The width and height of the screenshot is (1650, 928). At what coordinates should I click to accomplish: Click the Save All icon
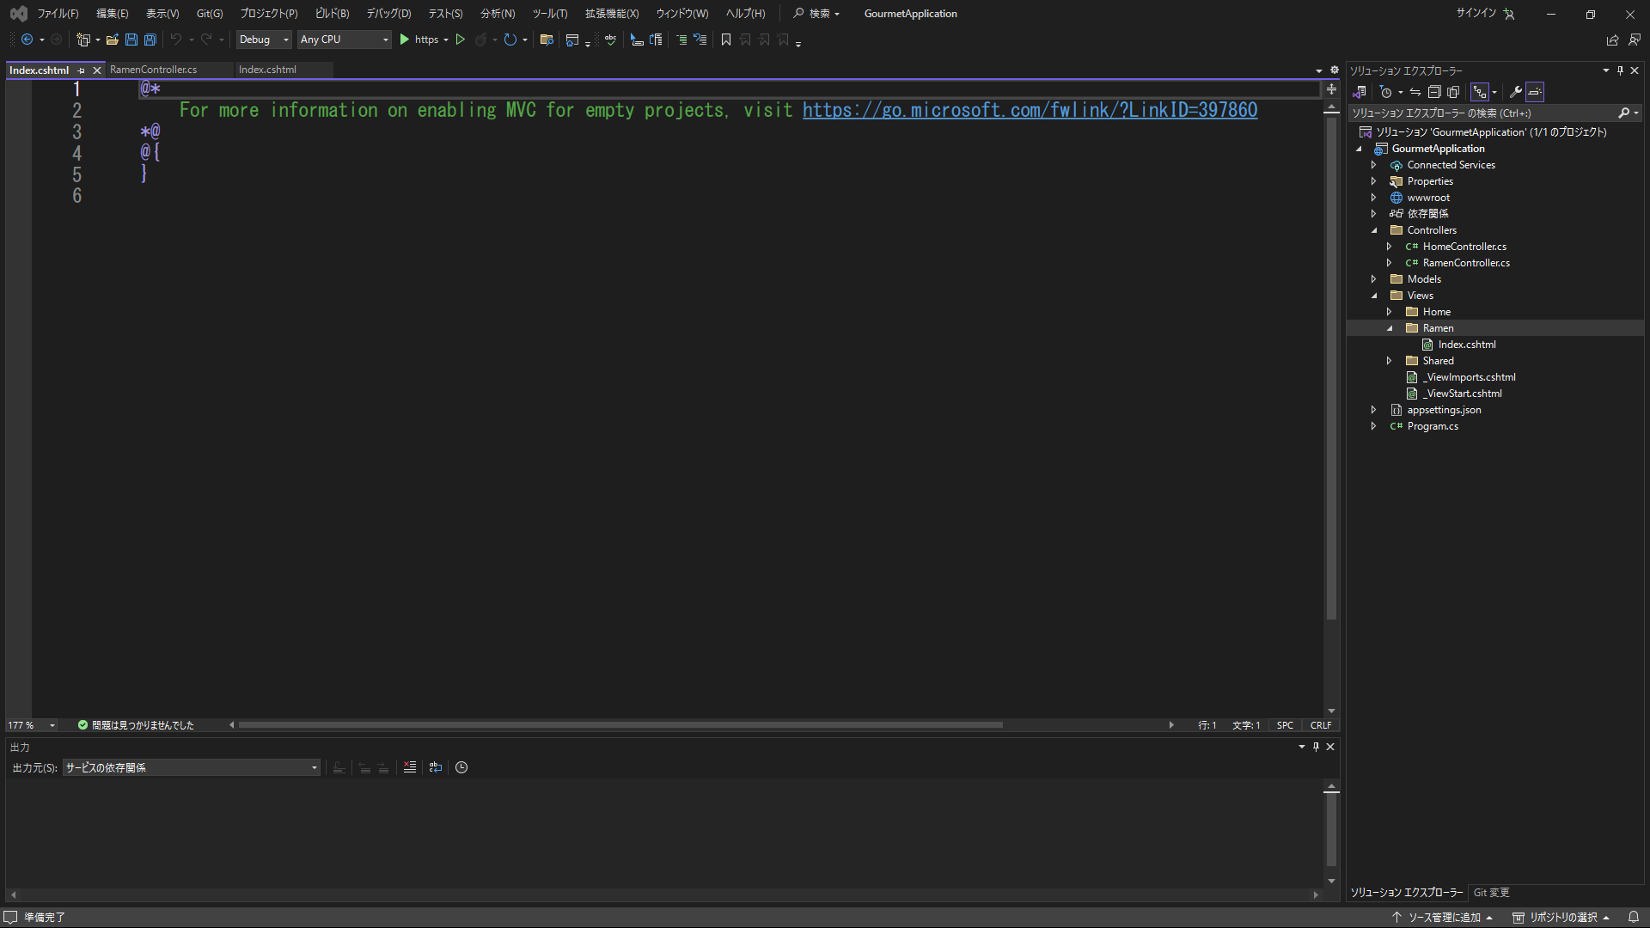click(150, 40)
